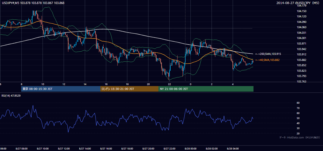This screenshot has height=151, width=323.
Task: Select the RSI(14) 47.9529 indicator label
Action: point(11,96)
